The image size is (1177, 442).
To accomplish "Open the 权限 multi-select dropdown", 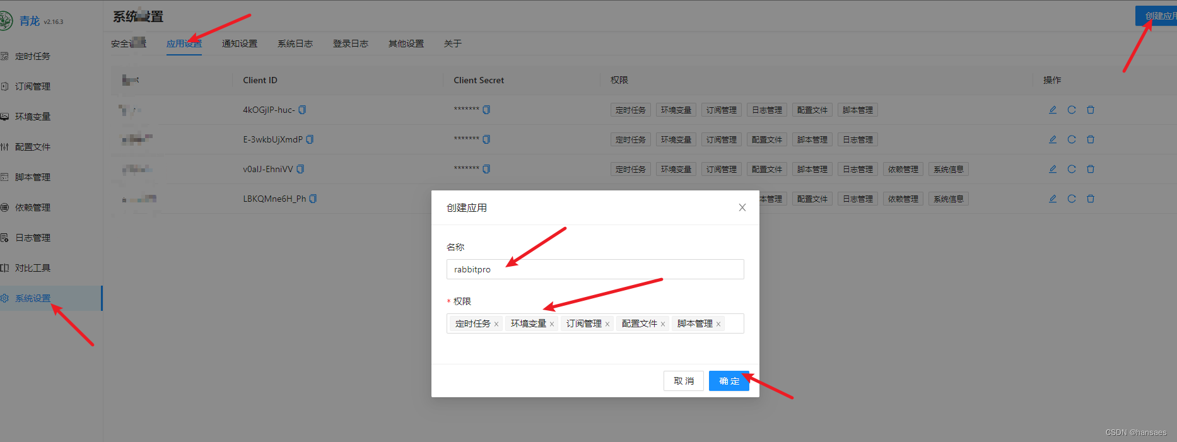I will 734,323.
